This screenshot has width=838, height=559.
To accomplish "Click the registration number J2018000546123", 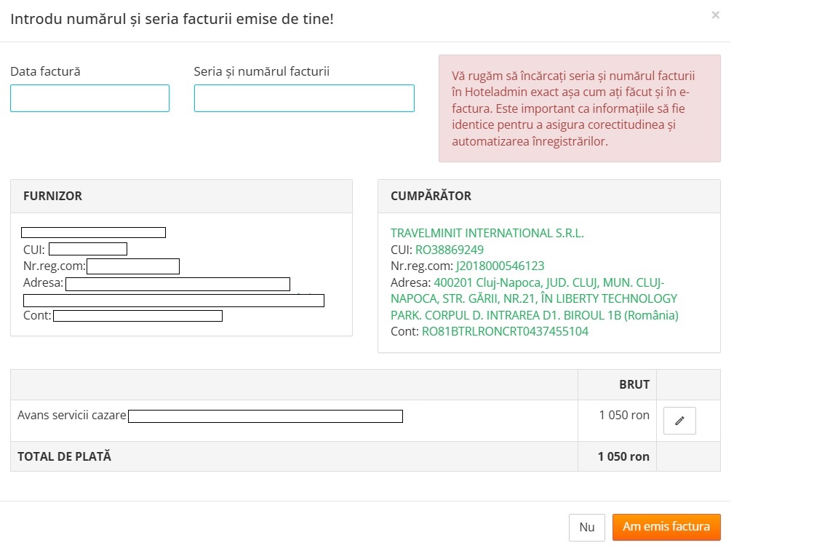I will click(x=500, y=266).
